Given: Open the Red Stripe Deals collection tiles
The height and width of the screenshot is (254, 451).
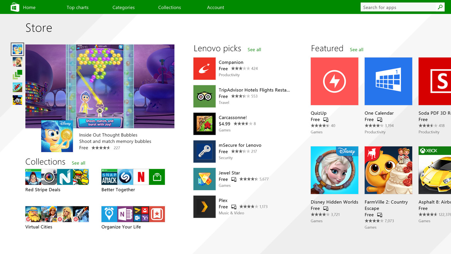Looking at the screenshot, I should 57,177.
